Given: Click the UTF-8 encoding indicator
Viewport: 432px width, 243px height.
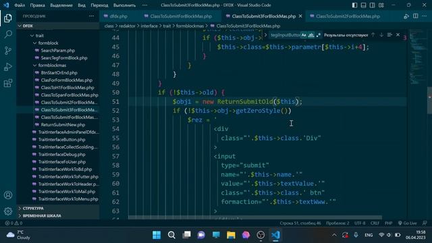Looking at the screenshot, I should [360, 223].
